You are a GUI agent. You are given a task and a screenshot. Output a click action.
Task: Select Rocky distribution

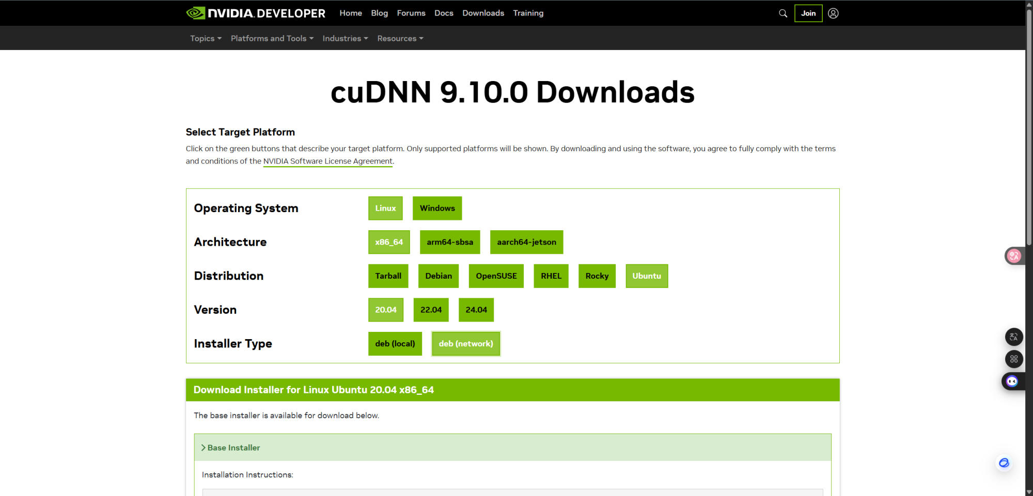[x=597, y=276]
